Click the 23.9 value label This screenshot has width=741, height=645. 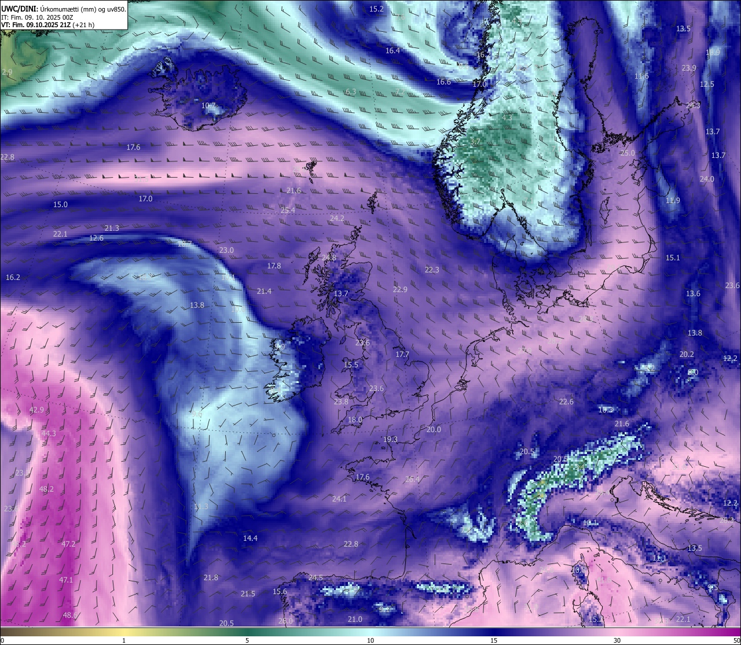click(x=689, y=68)
